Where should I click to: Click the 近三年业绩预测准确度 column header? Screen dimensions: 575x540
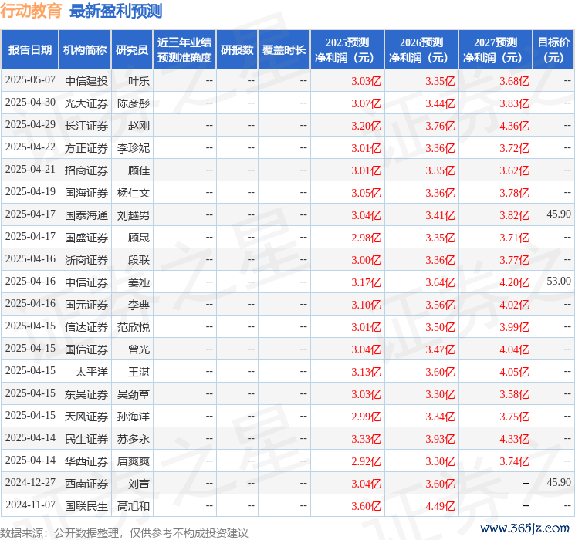tap(184, 50)
